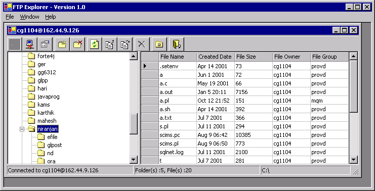This screenshot has height=191, width=375.
Task: Open the connection properties toolbar icon
Action: tap(45, 44)
